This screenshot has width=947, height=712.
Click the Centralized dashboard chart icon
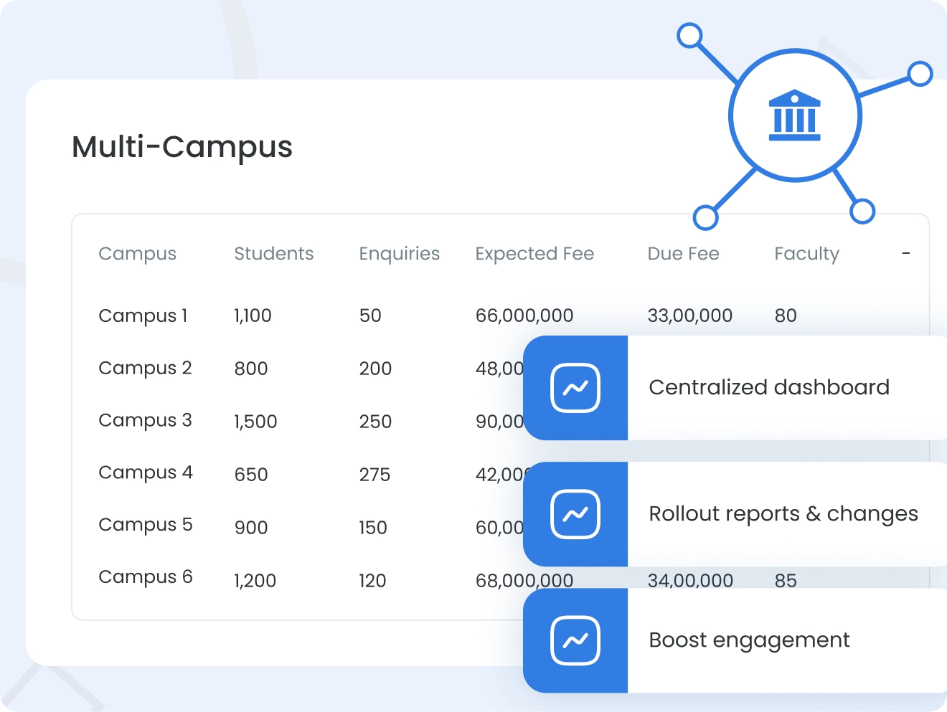click(x=575, y=388)
